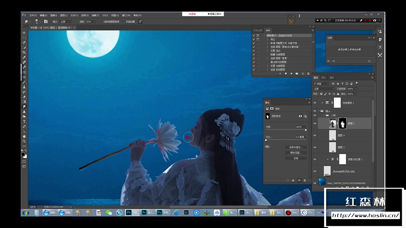Image resolution: width=406 pixels, height=228 pixels.
Task: Click the 图层 2 mask thumbnail
Action: click(x=342, y=124)
